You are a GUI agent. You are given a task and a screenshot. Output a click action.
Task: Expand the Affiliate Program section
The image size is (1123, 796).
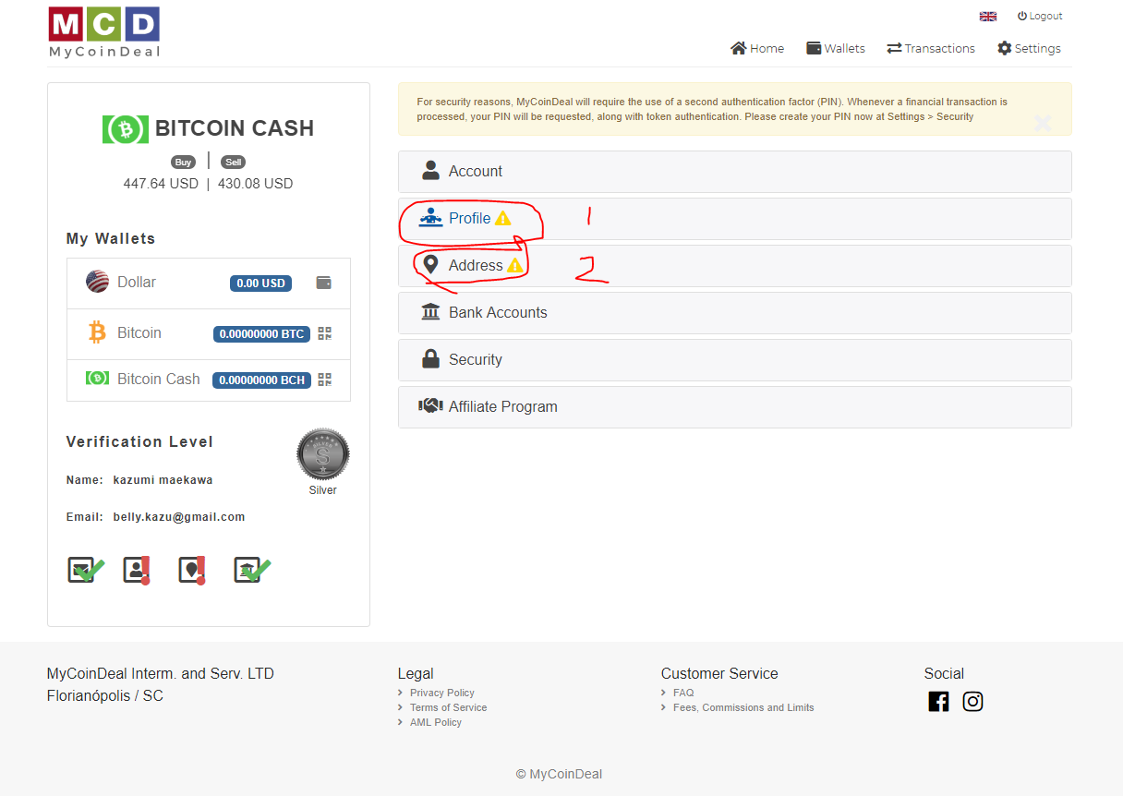735,407
